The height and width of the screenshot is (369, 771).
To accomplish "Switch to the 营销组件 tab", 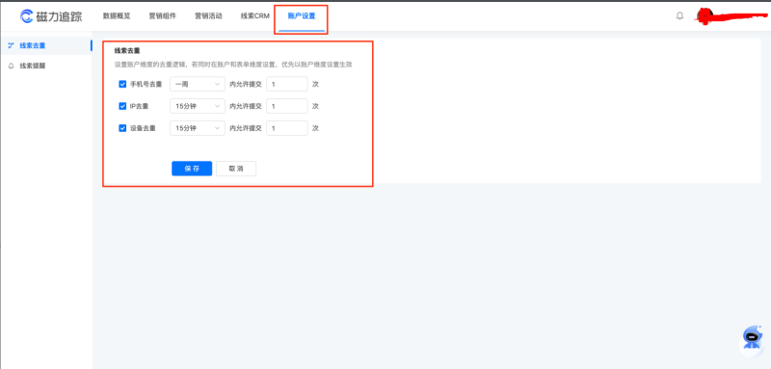I will click(163, 16).
